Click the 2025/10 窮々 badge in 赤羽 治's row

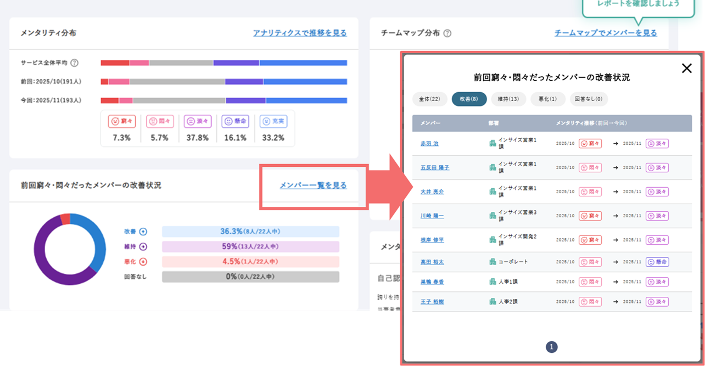590,143
